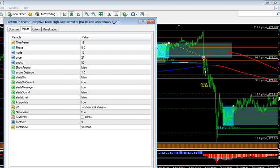The height and width of the screenshot is (168, 280).
Task: Open the periodicity clock dropdown
Action: pyautogui.click(x=134, y=14)
